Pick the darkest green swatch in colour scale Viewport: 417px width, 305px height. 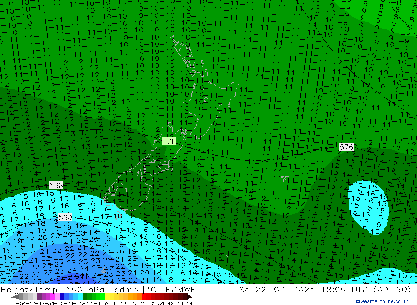85,297
